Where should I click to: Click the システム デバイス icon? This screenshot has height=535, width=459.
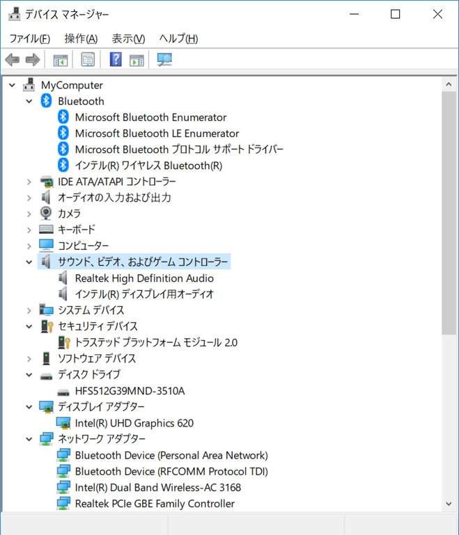46,310
